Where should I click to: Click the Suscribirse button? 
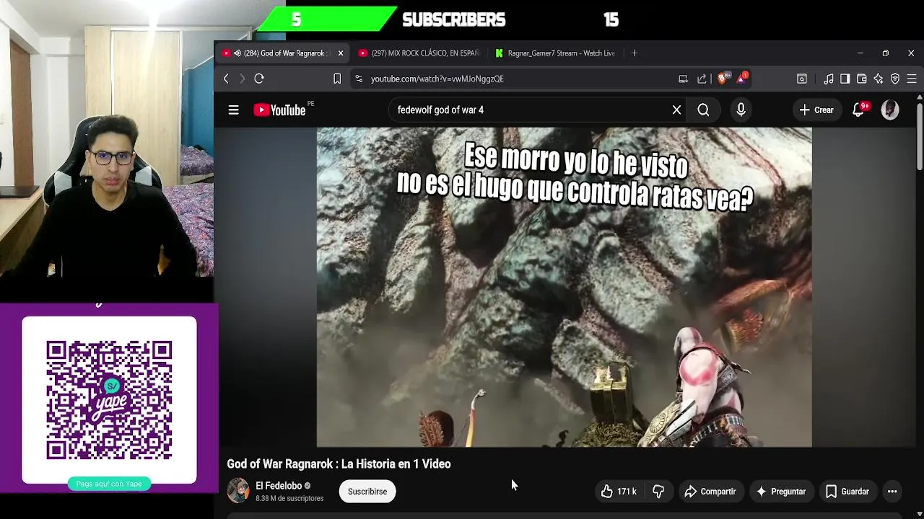367,492
